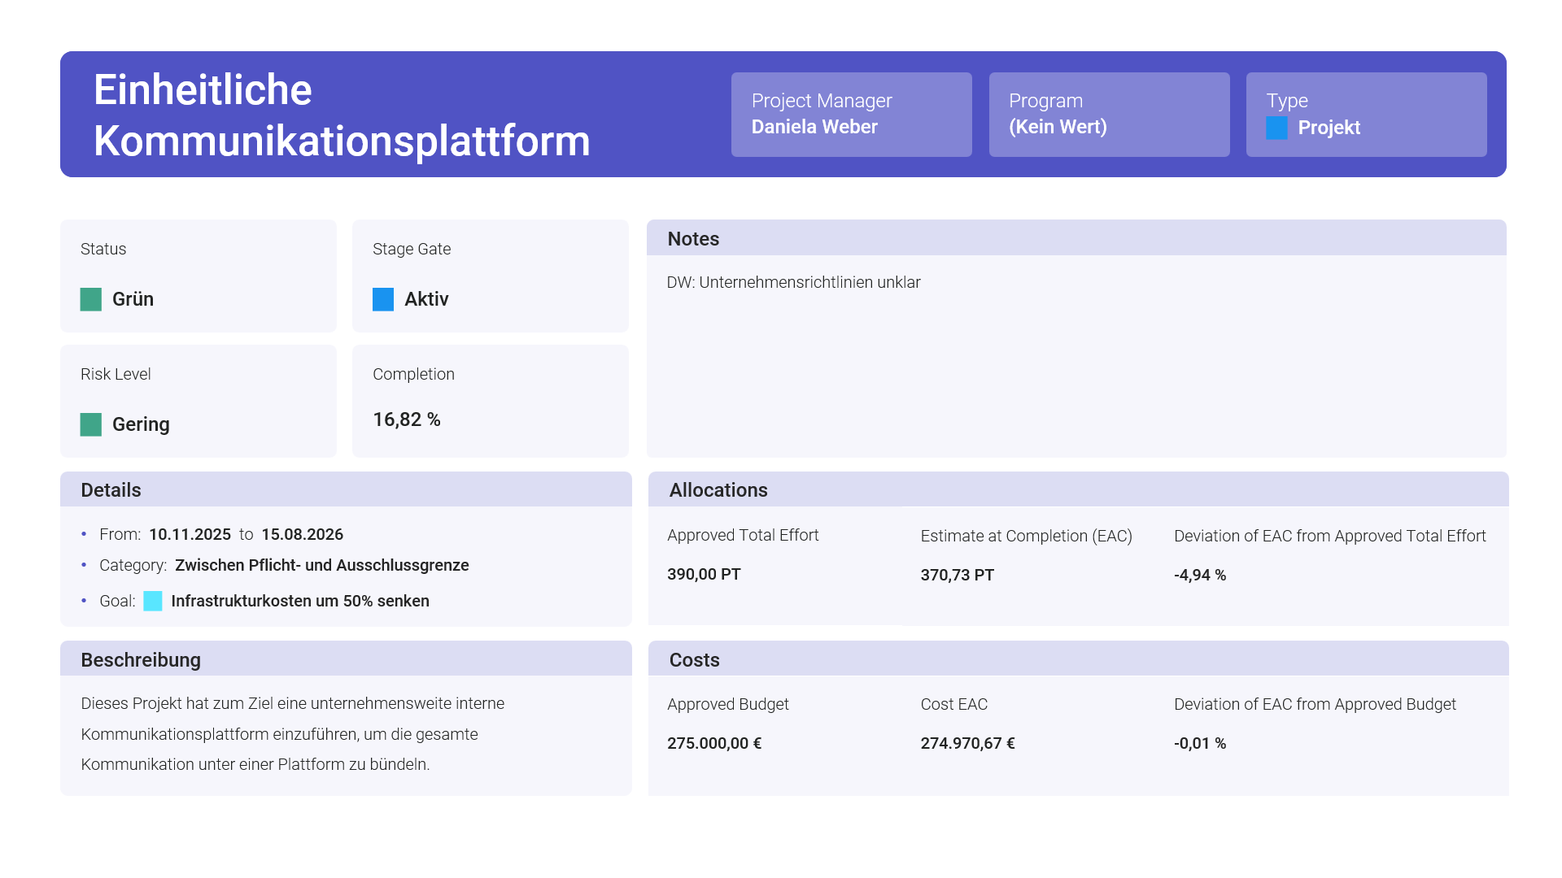Click the Stage Gate value Aktiv
Screen dimensions: 1562x878
coord(426,299)
